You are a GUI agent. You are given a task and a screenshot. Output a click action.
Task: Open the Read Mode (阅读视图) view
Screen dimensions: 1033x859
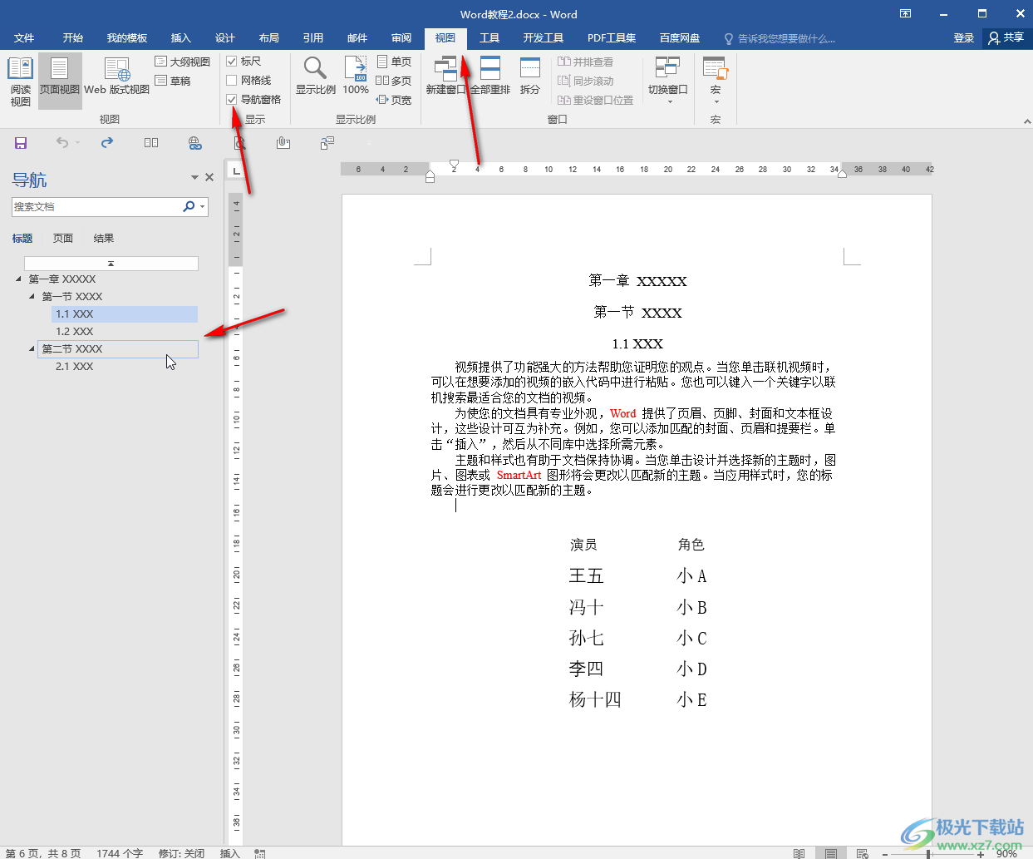[x=20, y=81]
